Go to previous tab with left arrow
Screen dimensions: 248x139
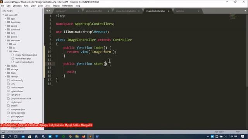(x=47, y=11)
